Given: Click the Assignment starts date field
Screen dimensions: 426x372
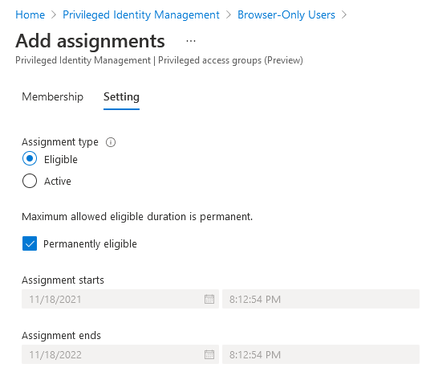Looking at the screenshot, I should pyautogui.click(x=120, y=299).
